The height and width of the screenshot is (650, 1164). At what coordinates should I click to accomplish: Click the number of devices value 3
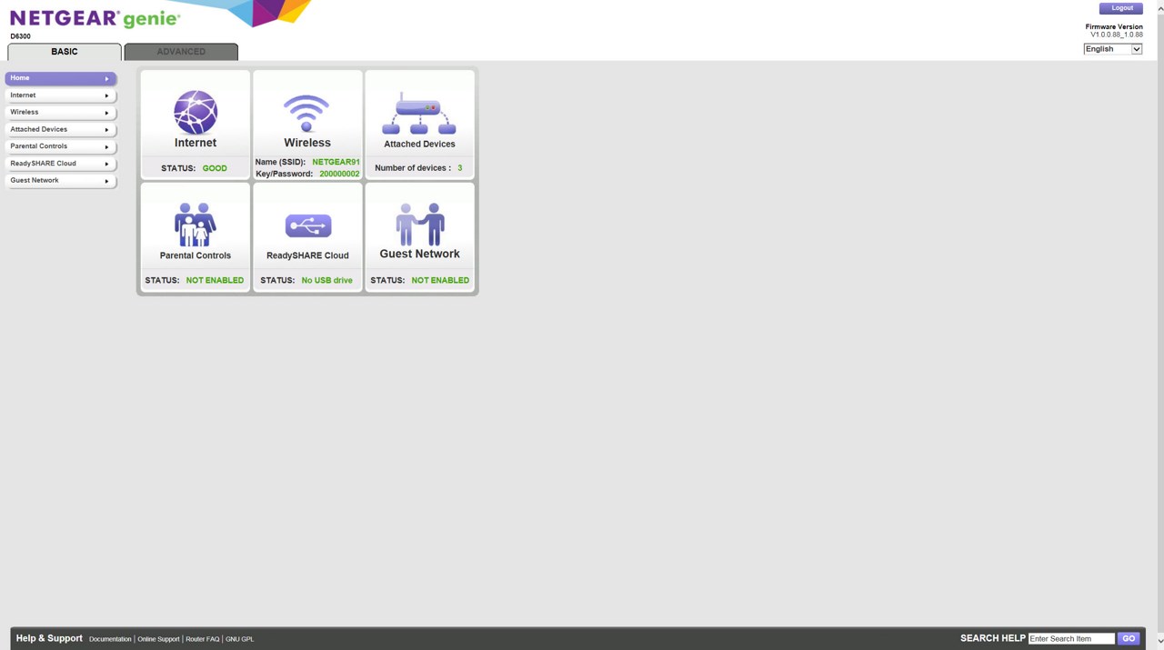click(460, 168)
